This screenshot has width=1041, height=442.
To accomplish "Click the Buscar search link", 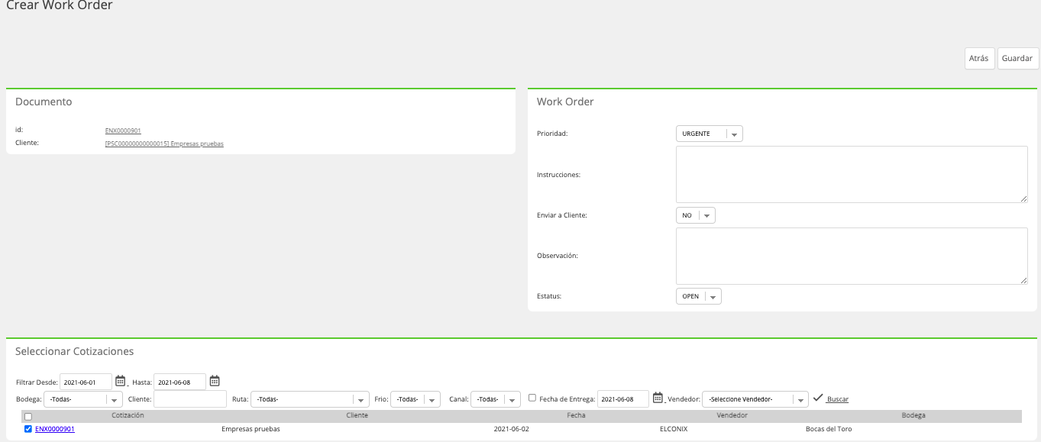I will pos(838,399).
